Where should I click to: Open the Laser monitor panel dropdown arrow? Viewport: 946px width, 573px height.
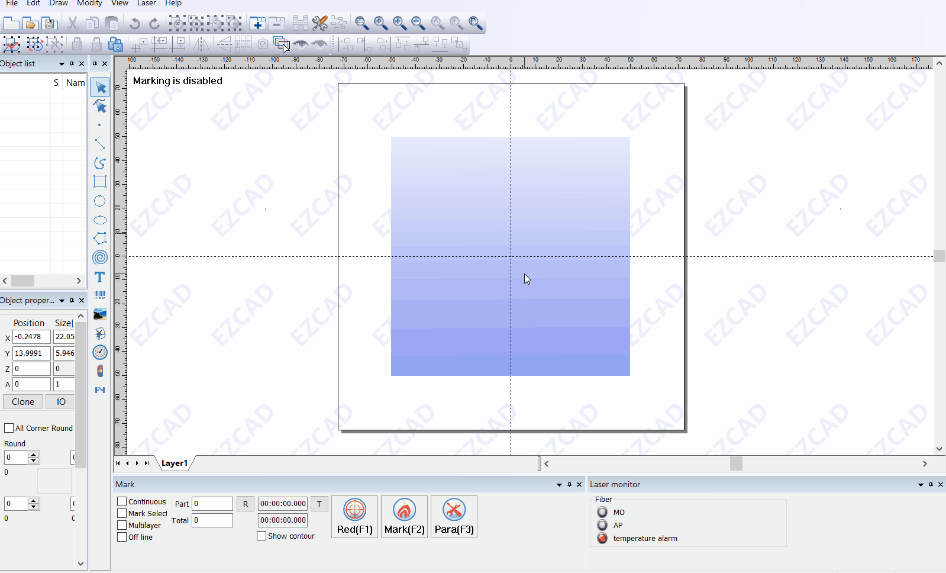(x=921, y=485)
